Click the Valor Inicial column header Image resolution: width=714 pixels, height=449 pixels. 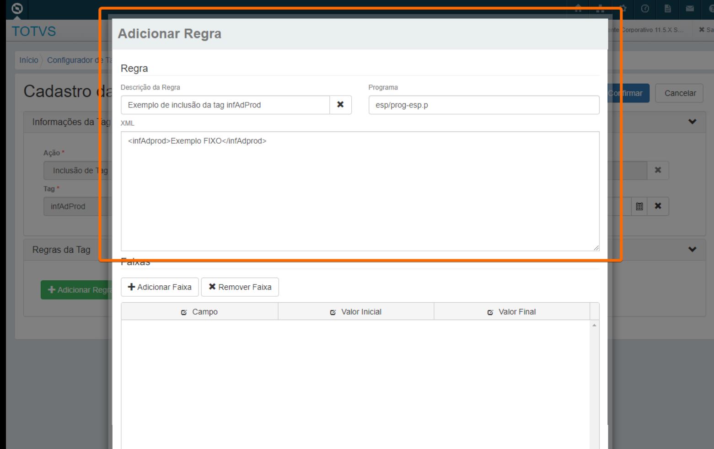(x=356, y=312)
